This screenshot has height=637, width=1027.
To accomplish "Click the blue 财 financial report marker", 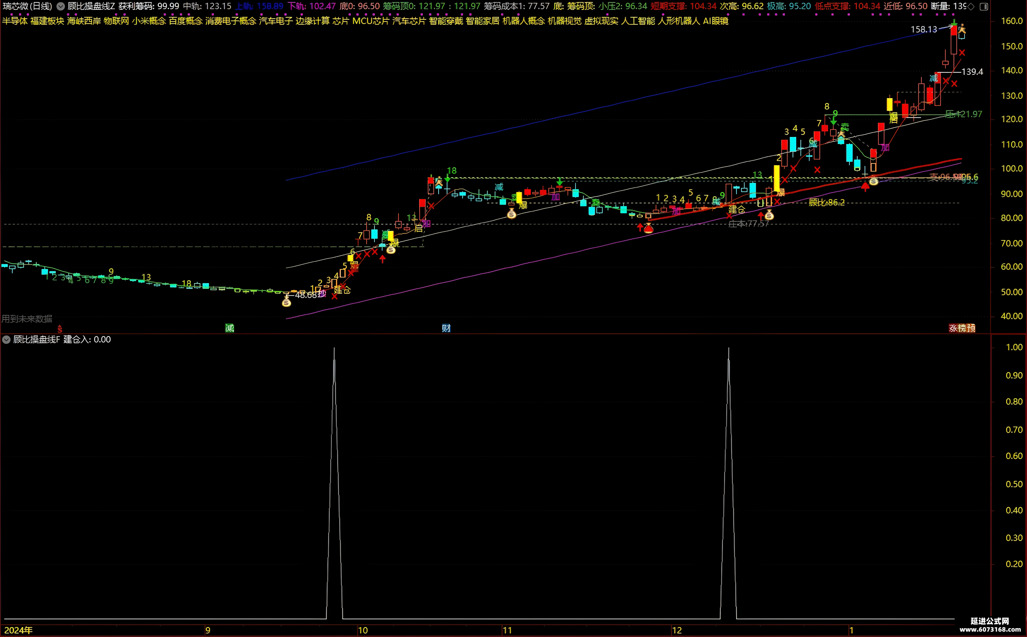I will tap(446, 328).
